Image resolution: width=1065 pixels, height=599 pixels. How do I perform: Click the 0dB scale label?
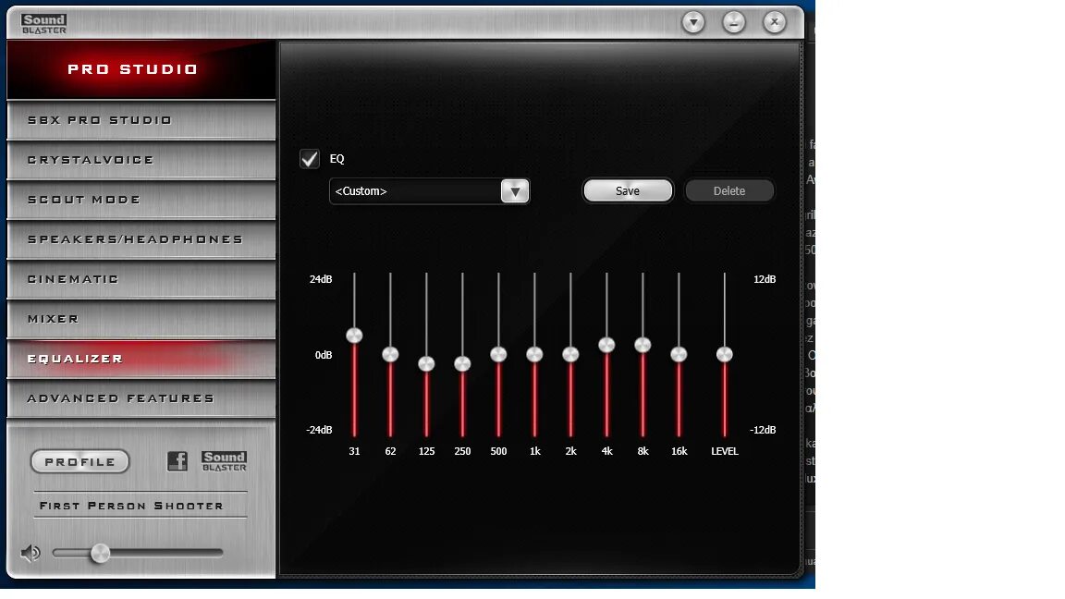click(x=324, y=355)
